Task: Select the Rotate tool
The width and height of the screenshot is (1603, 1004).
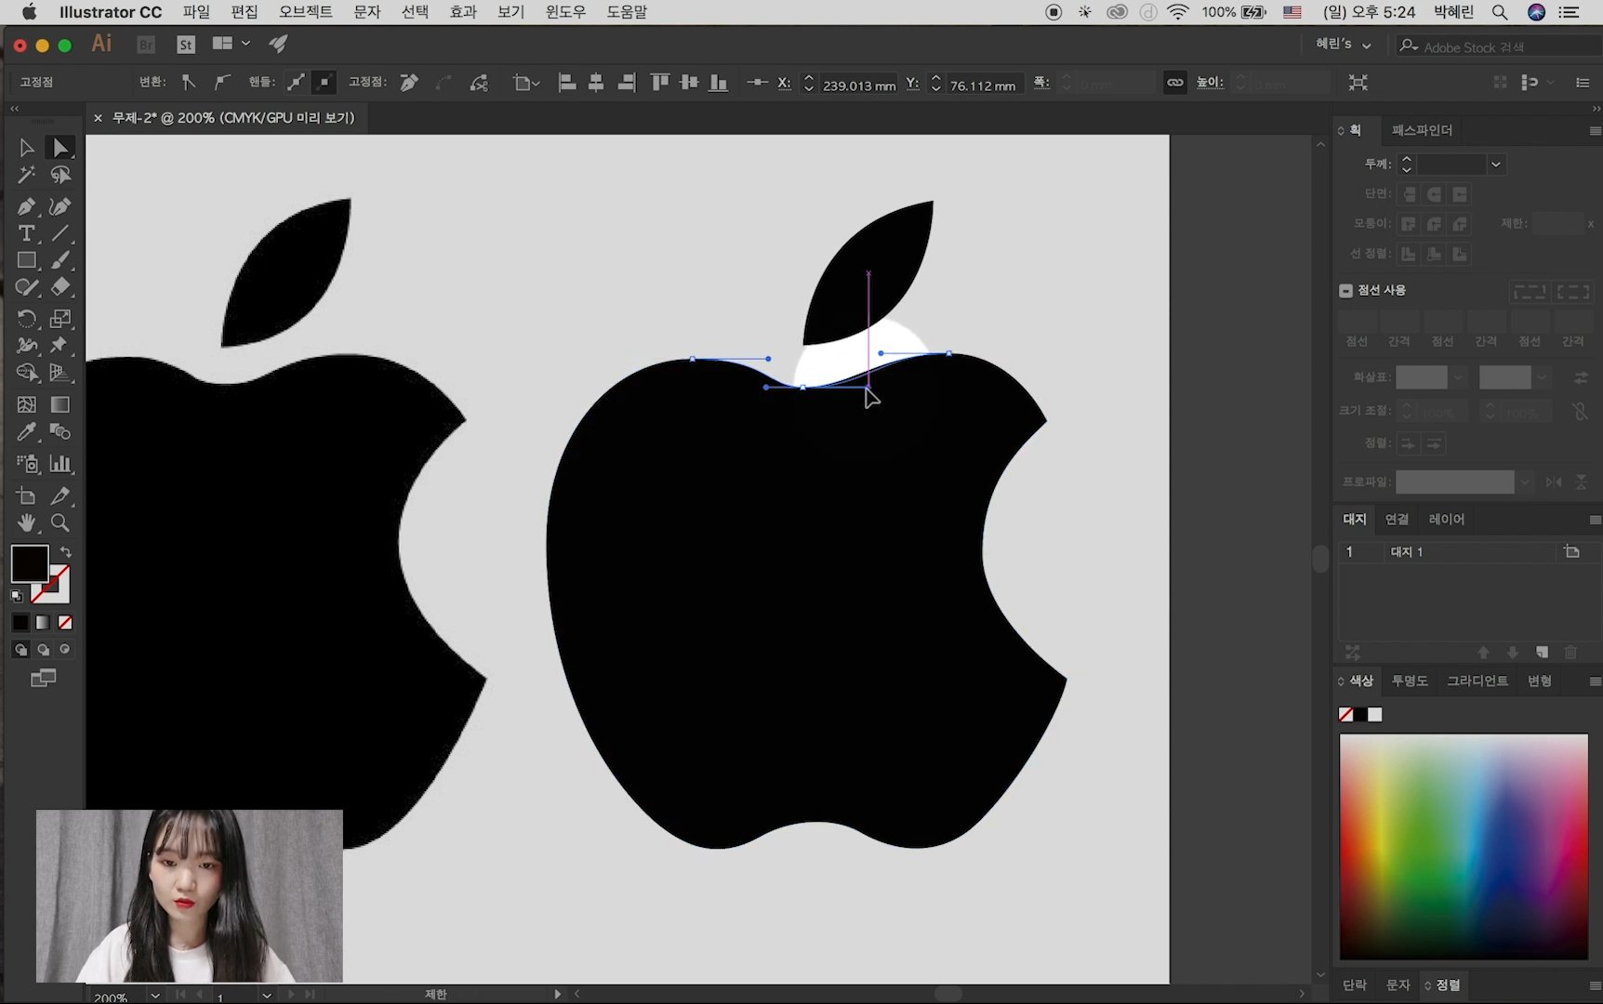Action: coord(26,319)
